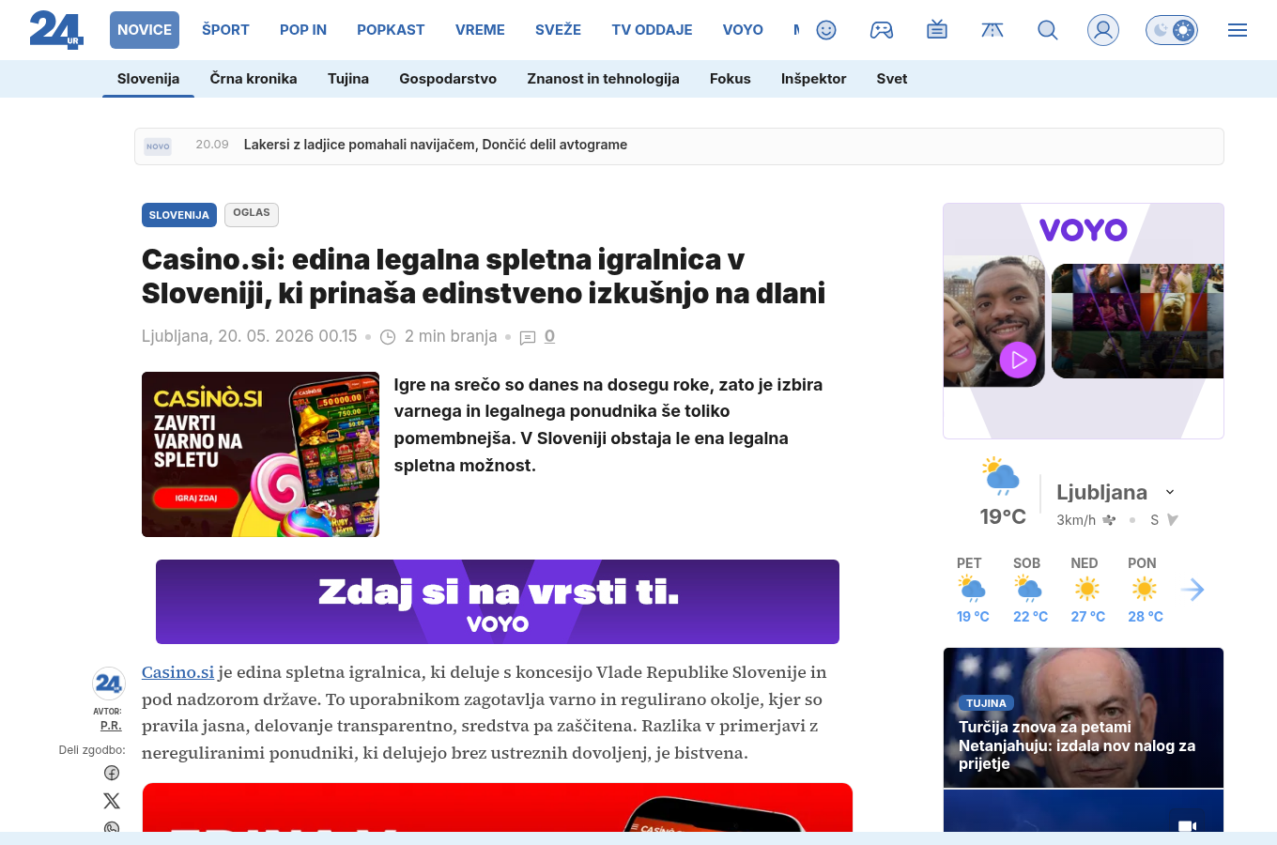Open site search magnifier

coord(1048,30)
